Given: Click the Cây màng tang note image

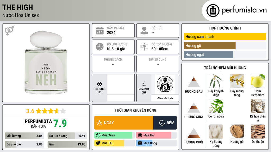Looking at the screenshot, I should (237, 81).
